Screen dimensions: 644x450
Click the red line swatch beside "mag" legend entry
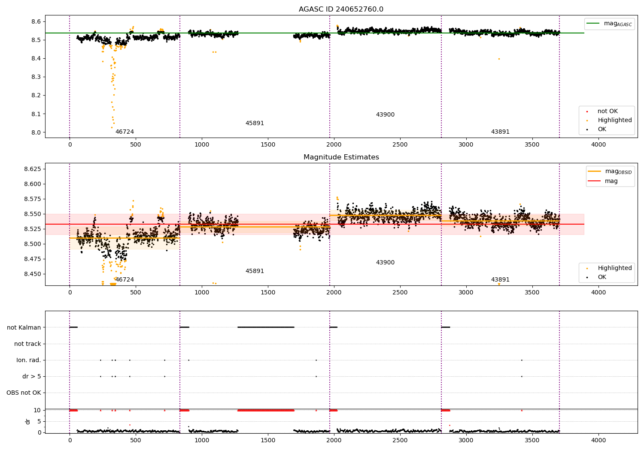[595, 181]
